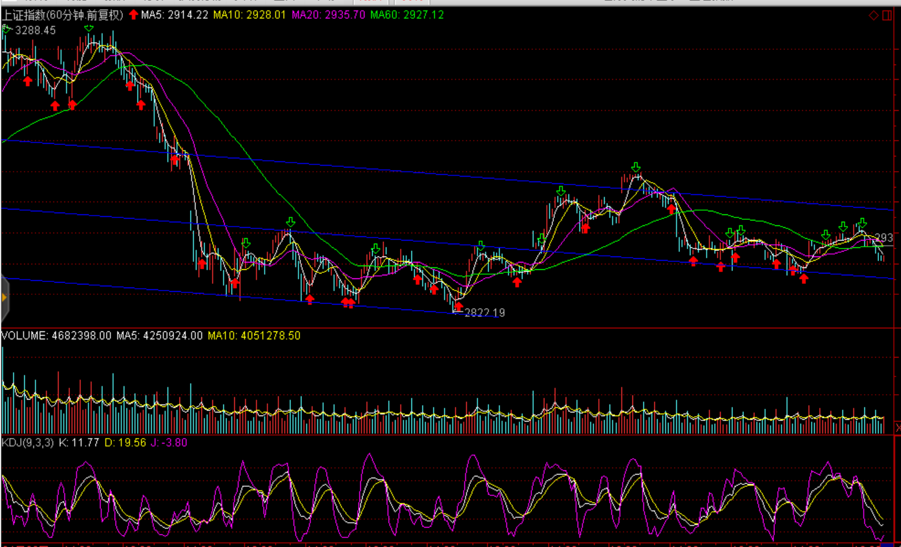Click the green sell arrow above the highest right peak
The image size is (901, 547).
pyautogui.click(x=636, y=167)
